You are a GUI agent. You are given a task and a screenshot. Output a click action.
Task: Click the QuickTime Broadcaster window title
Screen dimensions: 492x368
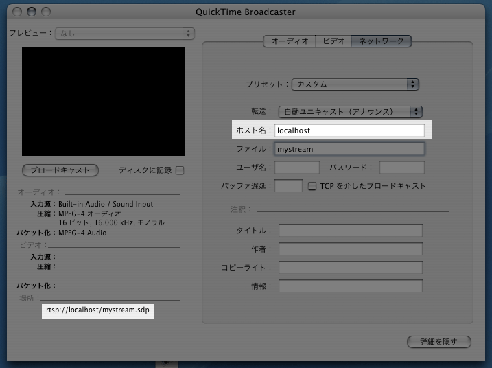pos(246,12)
